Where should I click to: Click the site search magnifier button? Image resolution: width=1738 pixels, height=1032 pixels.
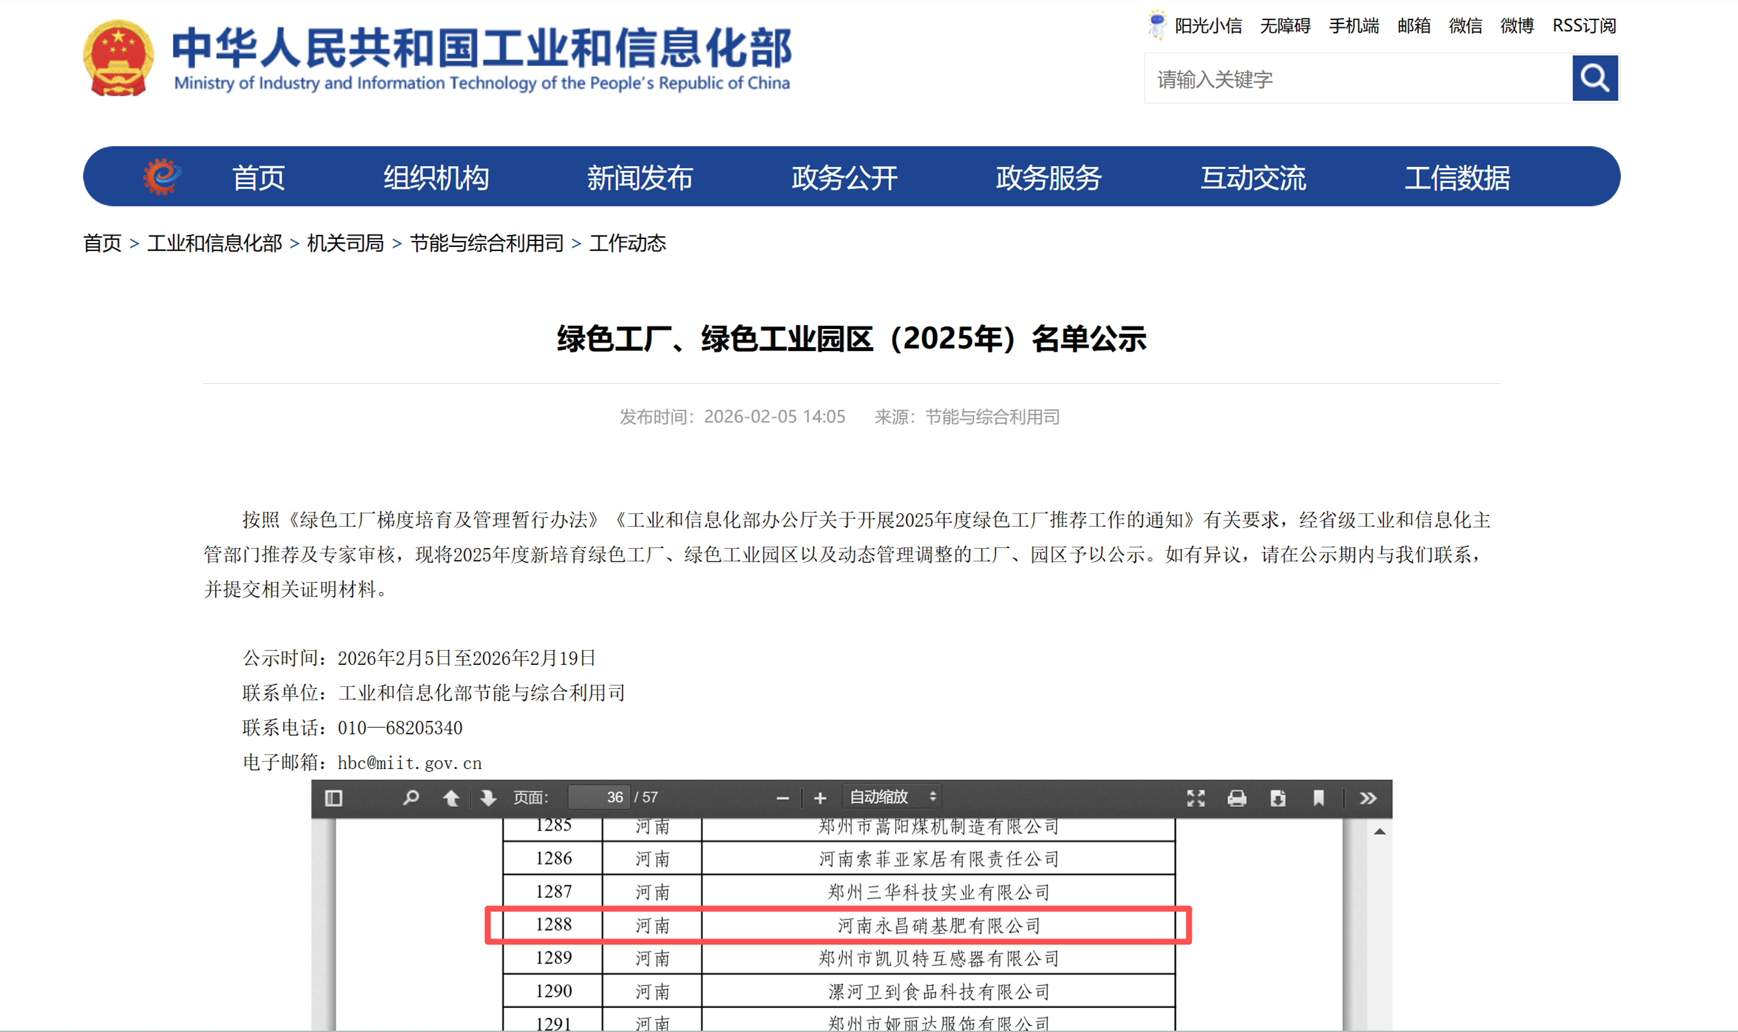[1594, 78]
